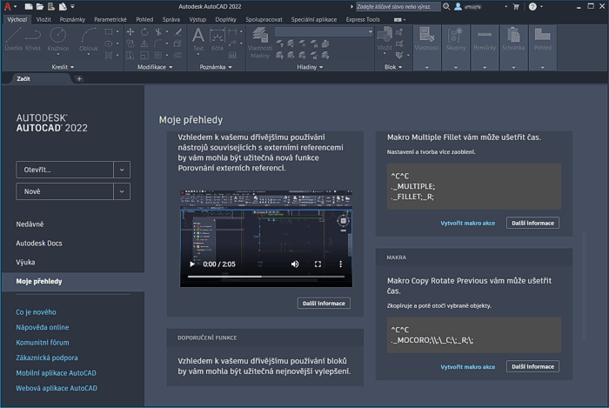The width and height of the screenshot is (609, 408).
Task: Select the Začít document tab
Action: [x=23, y=79]
